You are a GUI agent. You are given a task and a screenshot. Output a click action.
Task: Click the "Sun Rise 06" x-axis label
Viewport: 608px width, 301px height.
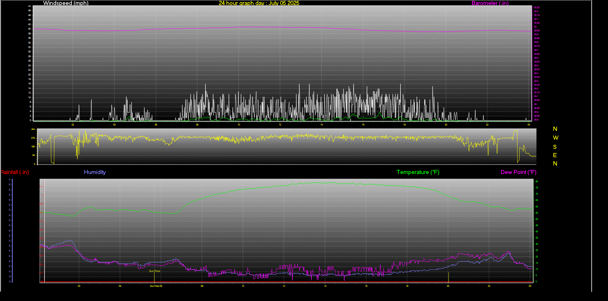[x=156, y=286]
